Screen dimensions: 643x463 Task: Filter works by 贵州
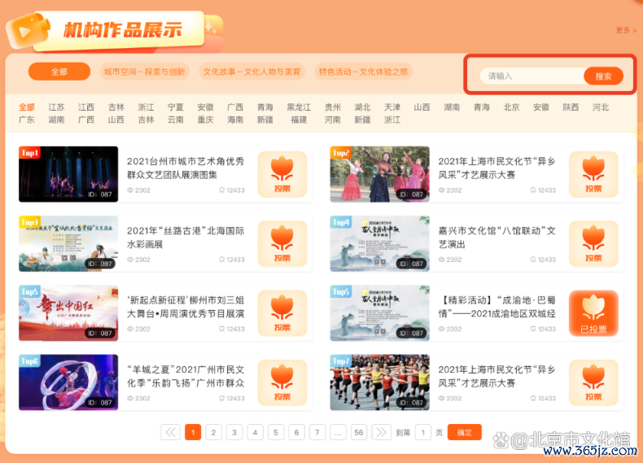[333, 107]
